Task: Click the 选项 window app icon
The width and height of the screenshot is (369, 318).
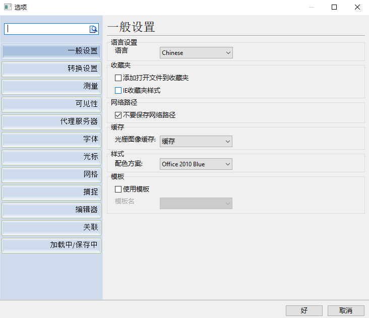Action: [8, 7]
